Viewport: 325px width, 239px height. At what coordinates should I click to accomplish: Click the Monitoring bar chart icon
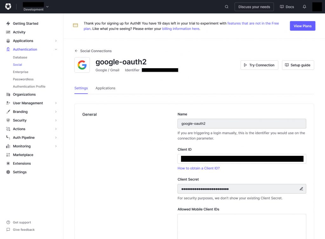coord(8,146)
